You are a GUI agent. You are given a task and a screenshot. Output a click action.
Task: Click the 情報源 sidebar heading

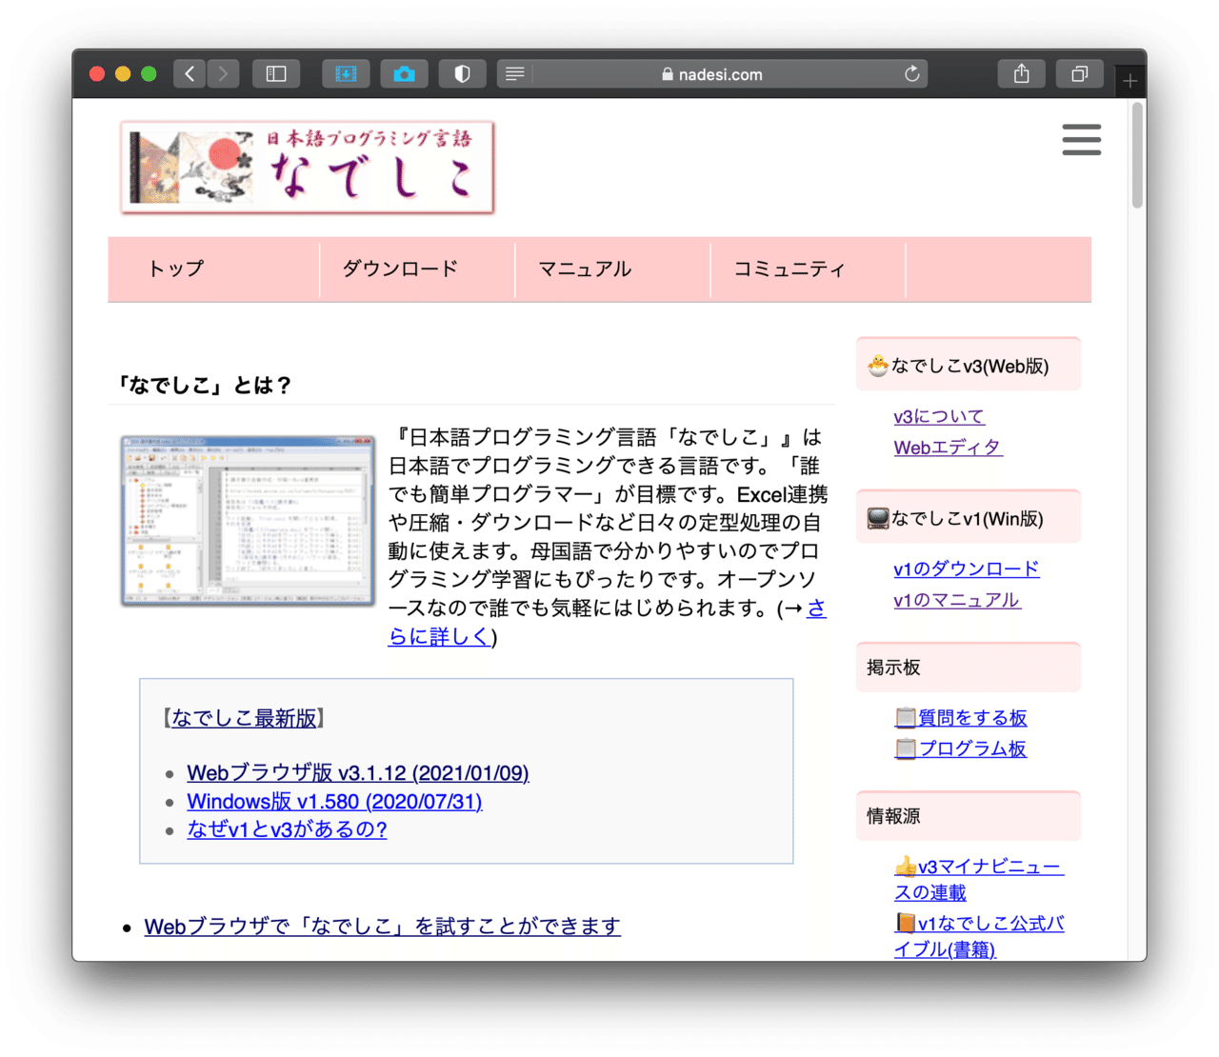point(969,816)
